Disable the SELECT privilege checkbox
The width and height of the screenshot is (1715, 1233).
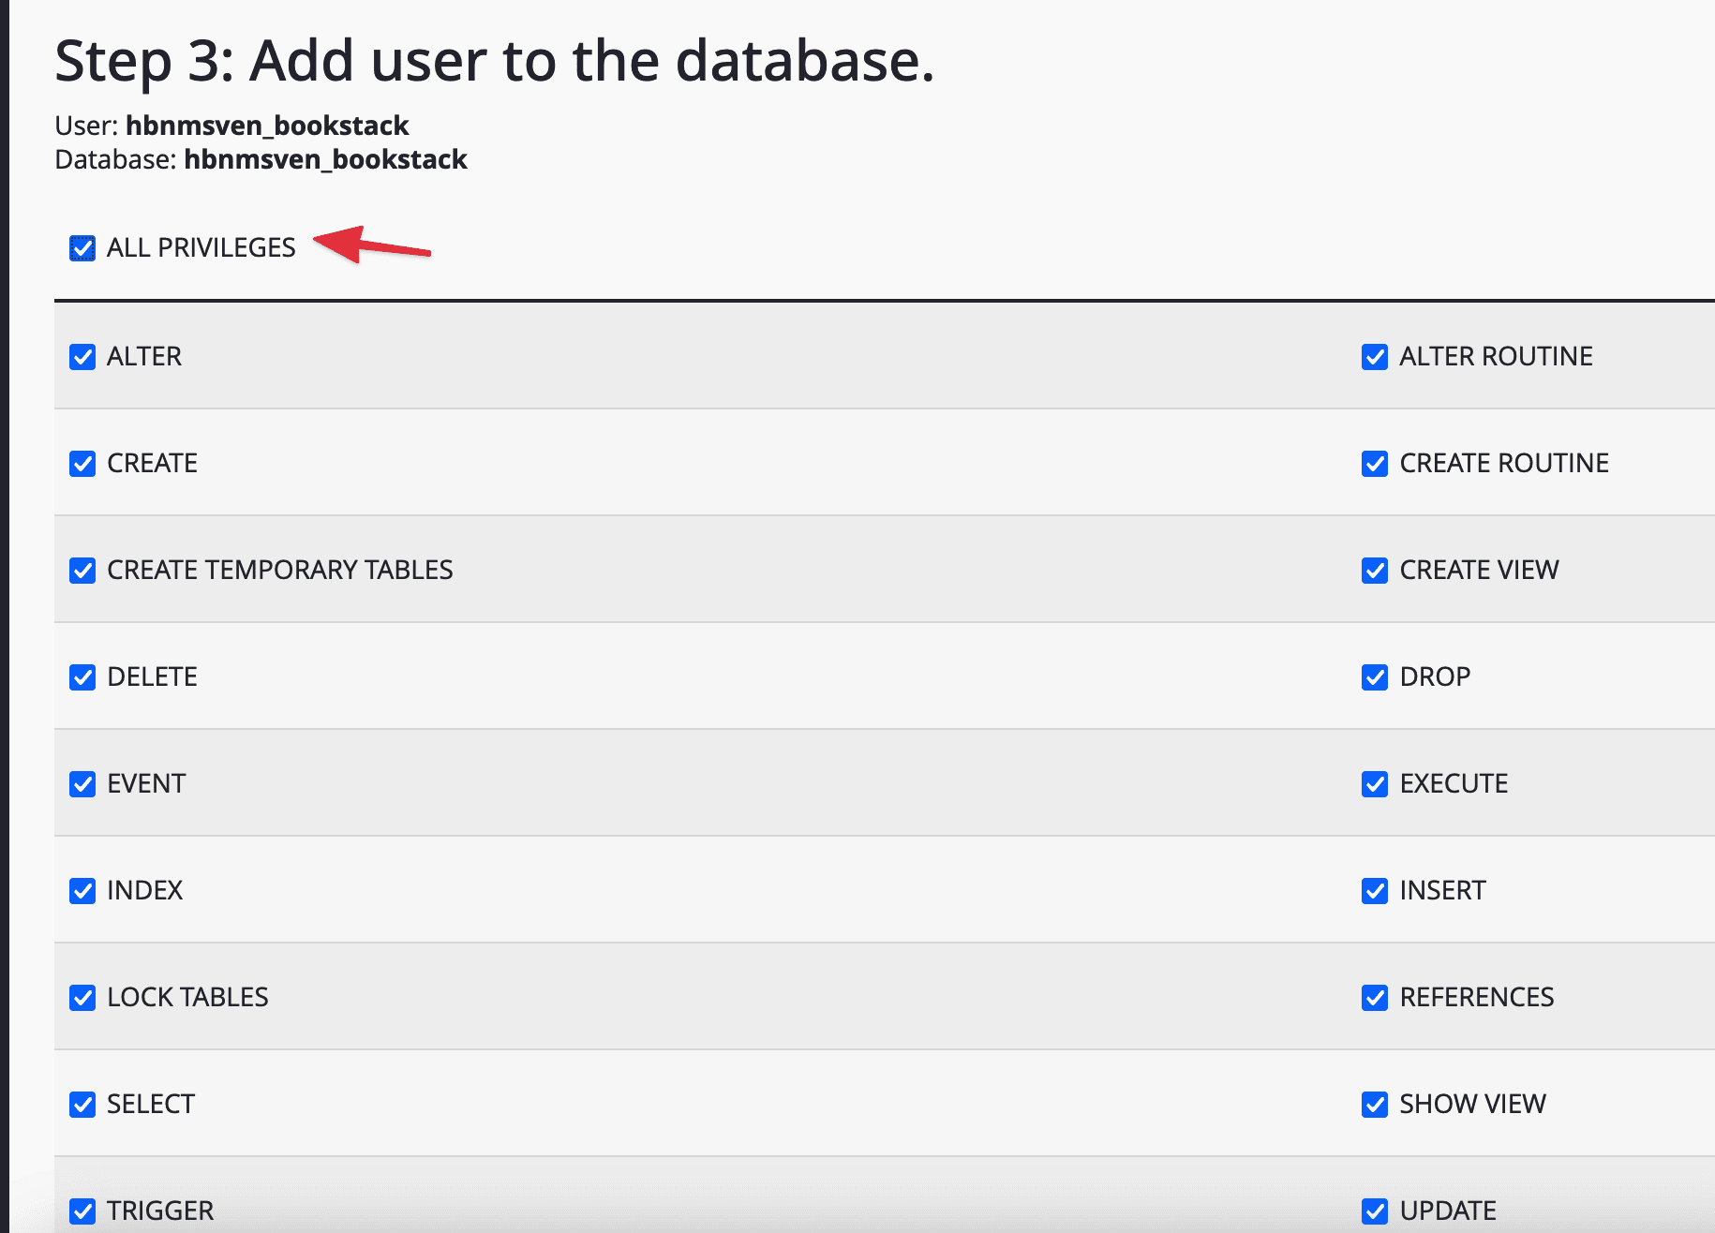click(x=82, y=1105)
